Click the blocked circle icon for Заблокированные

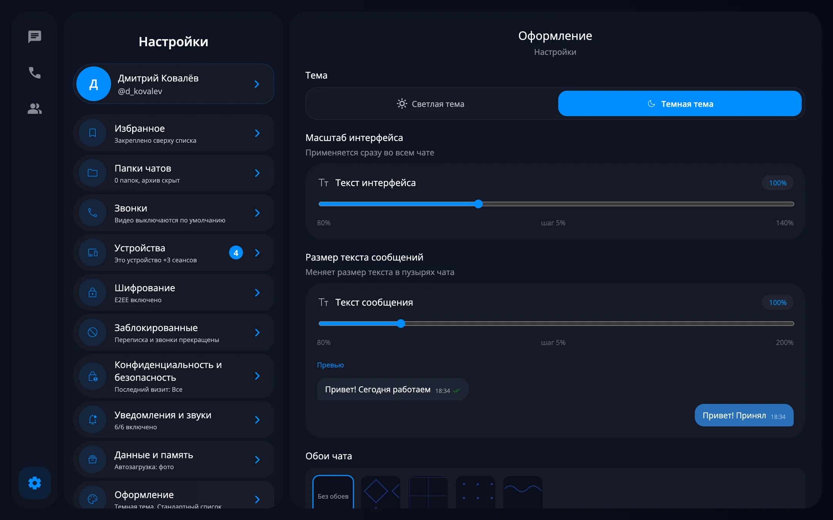(93, 332)
